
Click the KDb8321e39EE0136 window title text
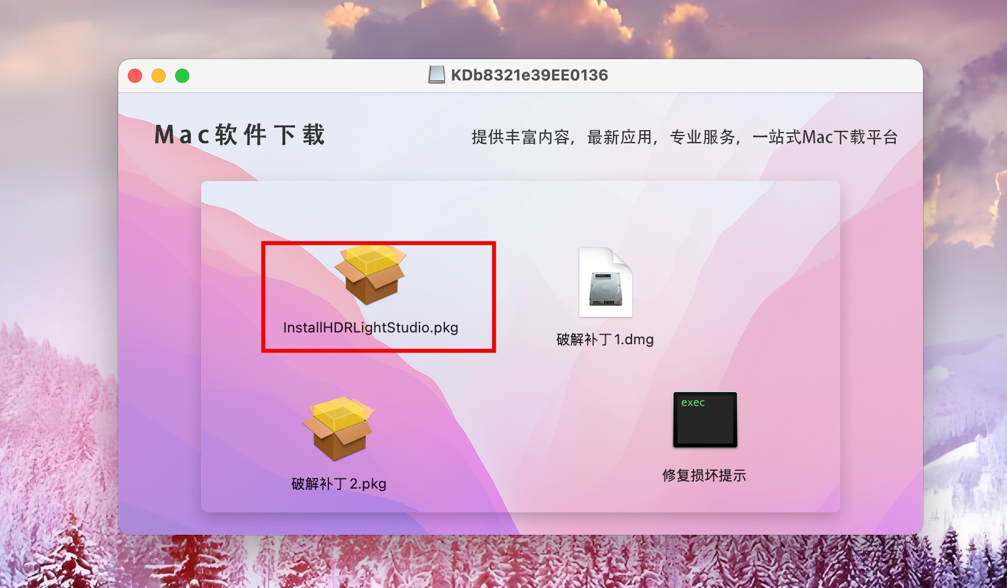pos(530,75)
